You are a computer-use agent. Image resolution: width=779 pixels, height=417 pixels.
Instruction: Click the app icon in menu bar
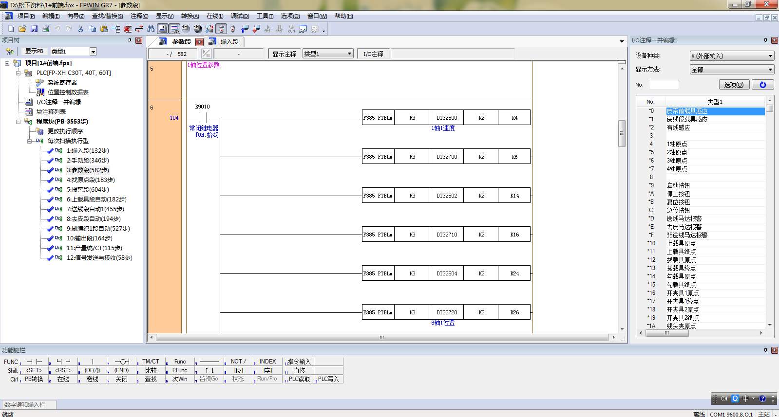pyautogui.click(x=8, y=16)
